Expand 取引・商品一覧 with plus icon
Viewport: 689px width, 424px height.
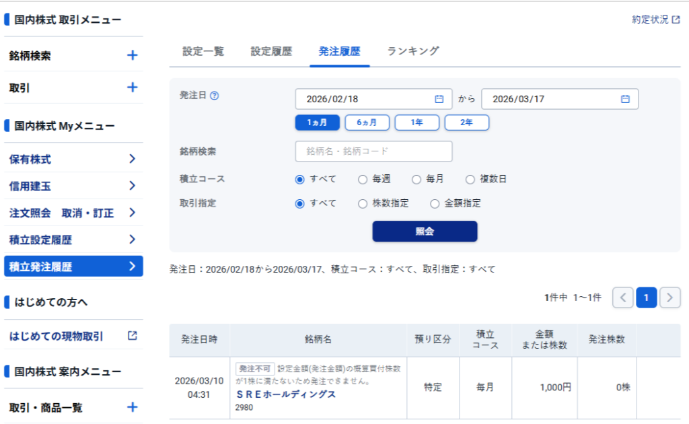tap(132, 407)
